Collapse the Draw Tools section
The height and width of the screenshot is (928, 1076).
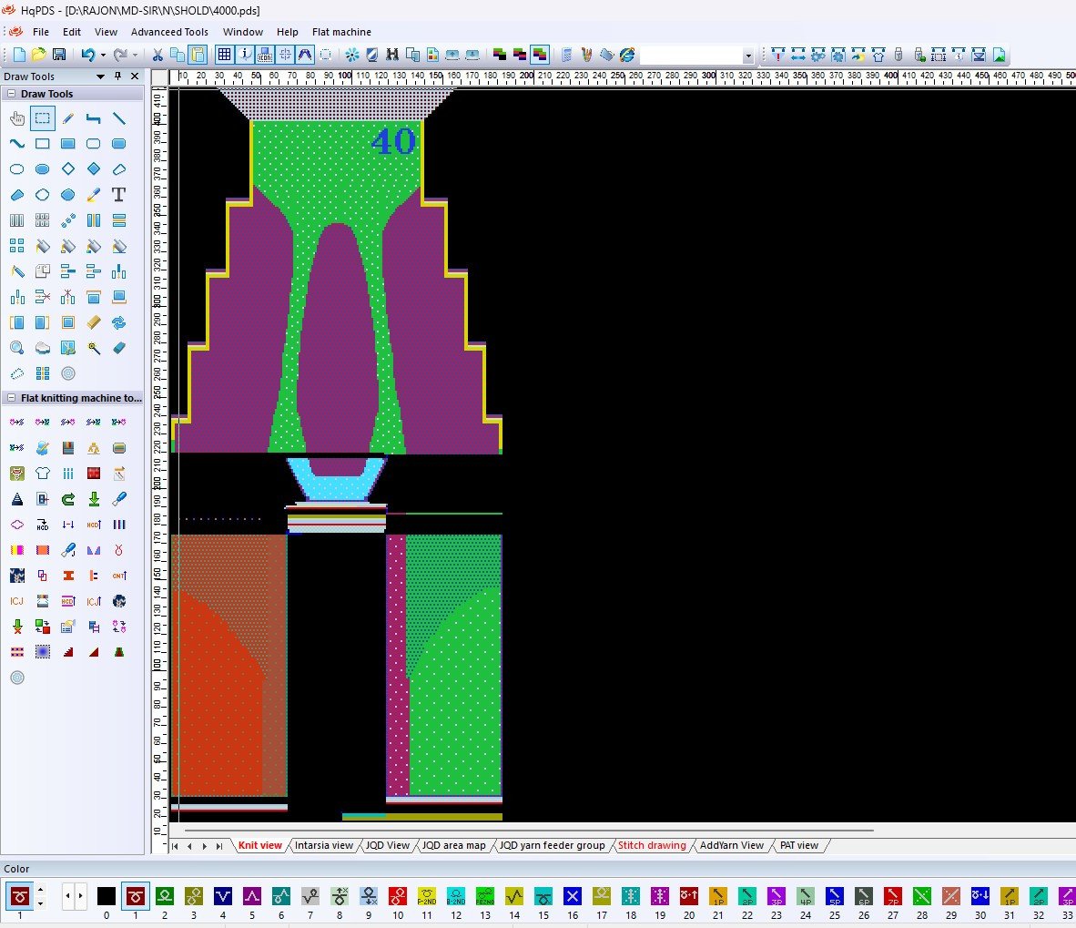(x=11, y=94)
